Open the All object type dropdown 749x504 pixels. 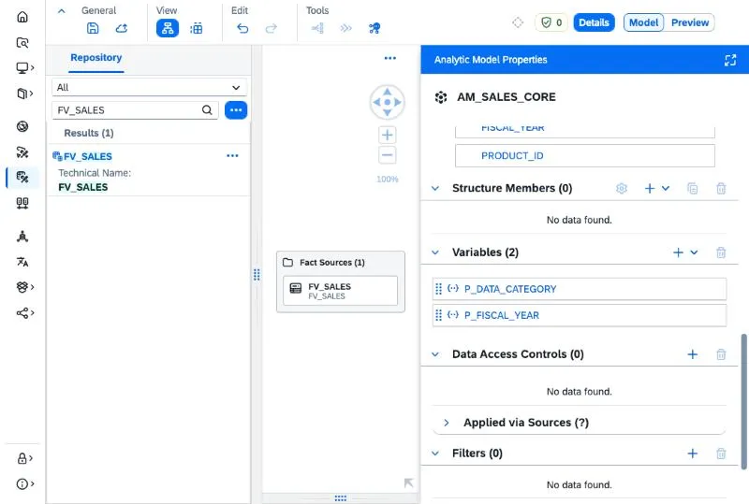pos(149,87)
